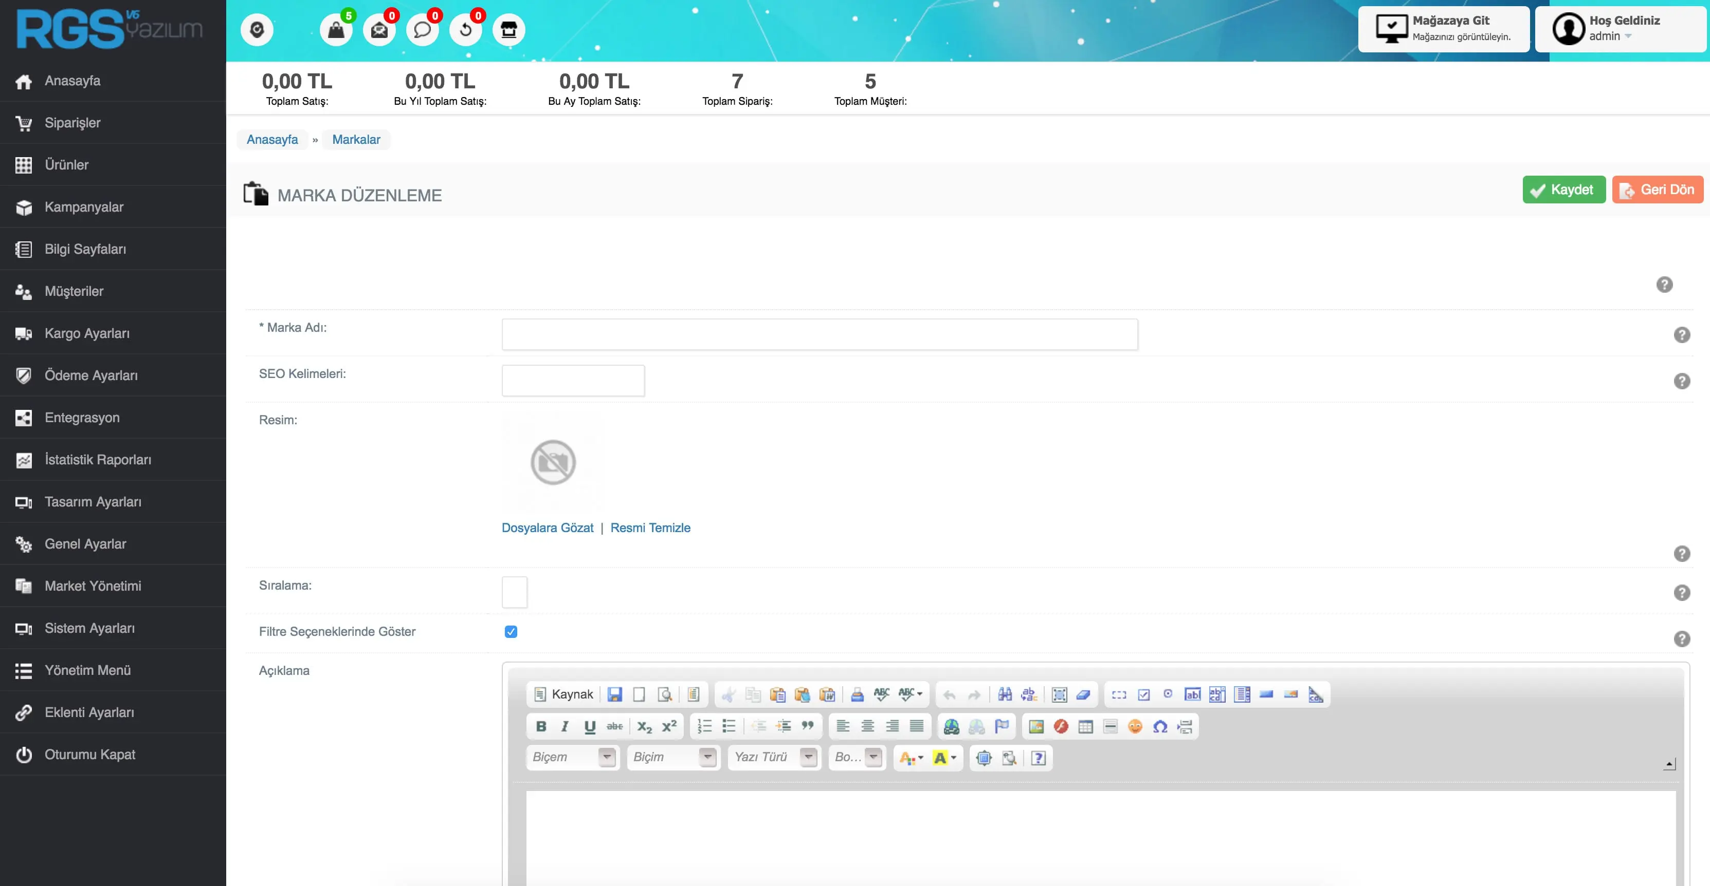Click the green Kaydet button
The height and width of the screenshot is (886, 1710).
click(x=1563, y=190)
